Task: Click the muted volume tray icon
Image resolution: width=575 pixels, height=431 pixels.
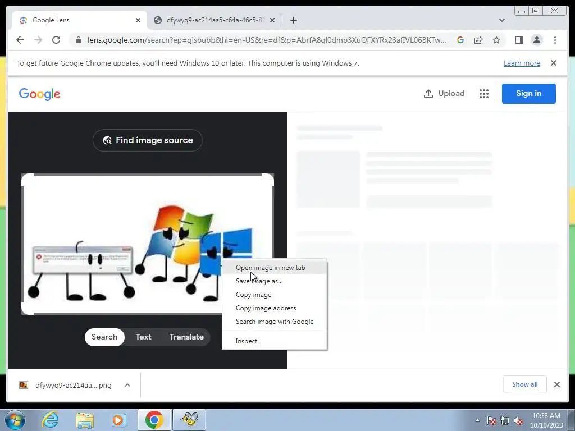Action: tap(518, 420)
